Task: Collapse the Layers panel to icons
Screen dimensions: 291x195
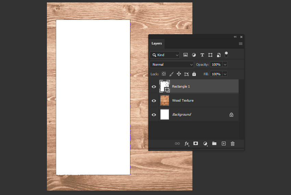Action: tap(235, 37)
